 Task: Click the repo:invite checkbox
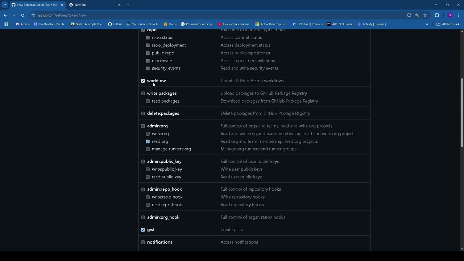(148, 61)
